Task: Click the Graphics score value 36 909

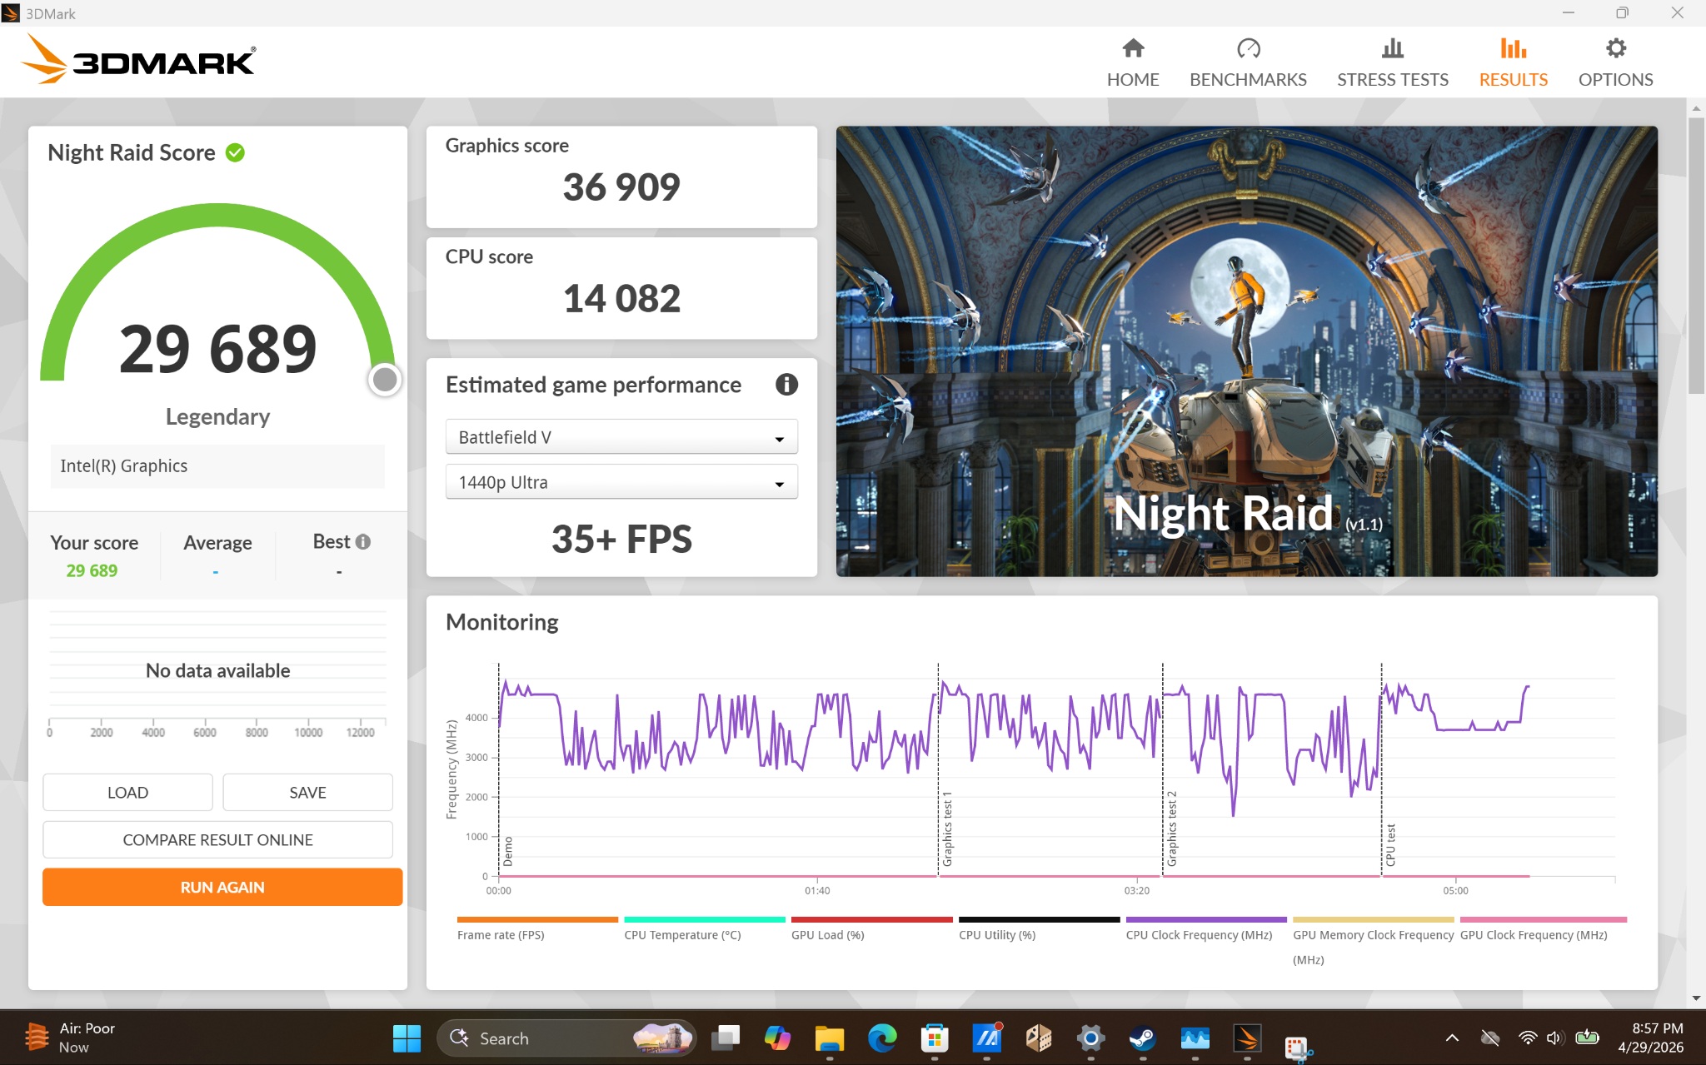Action: pos(621,187)
